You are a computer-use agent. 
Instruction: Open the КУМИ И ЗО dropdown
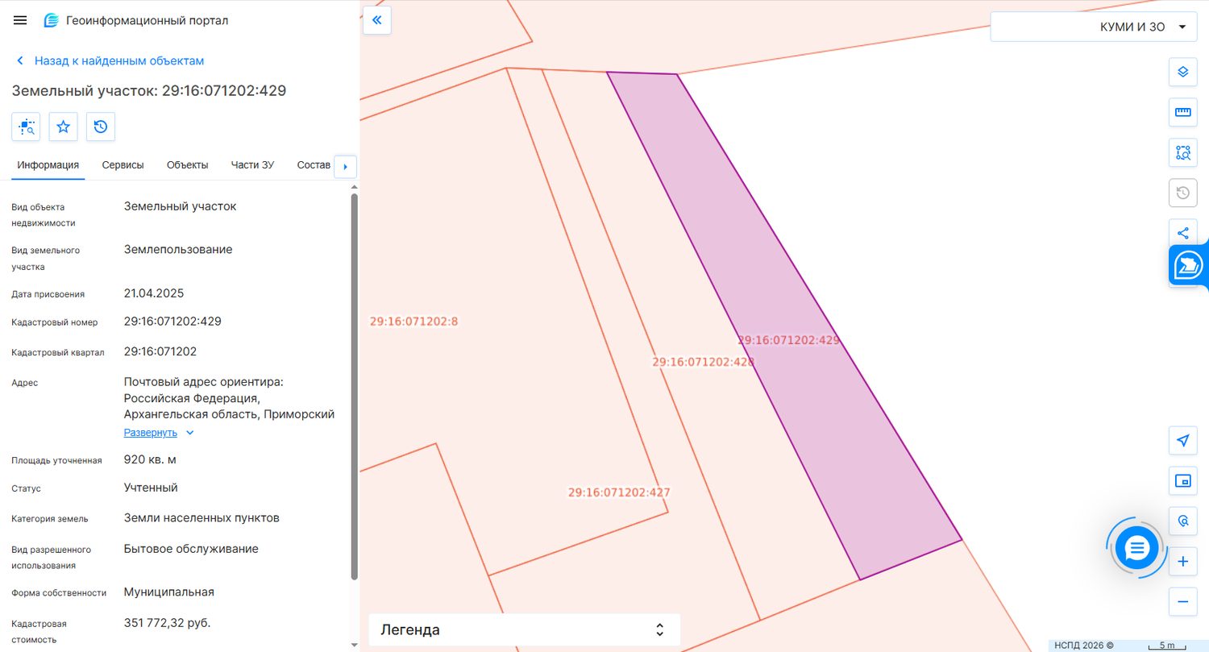[1093, 27]
